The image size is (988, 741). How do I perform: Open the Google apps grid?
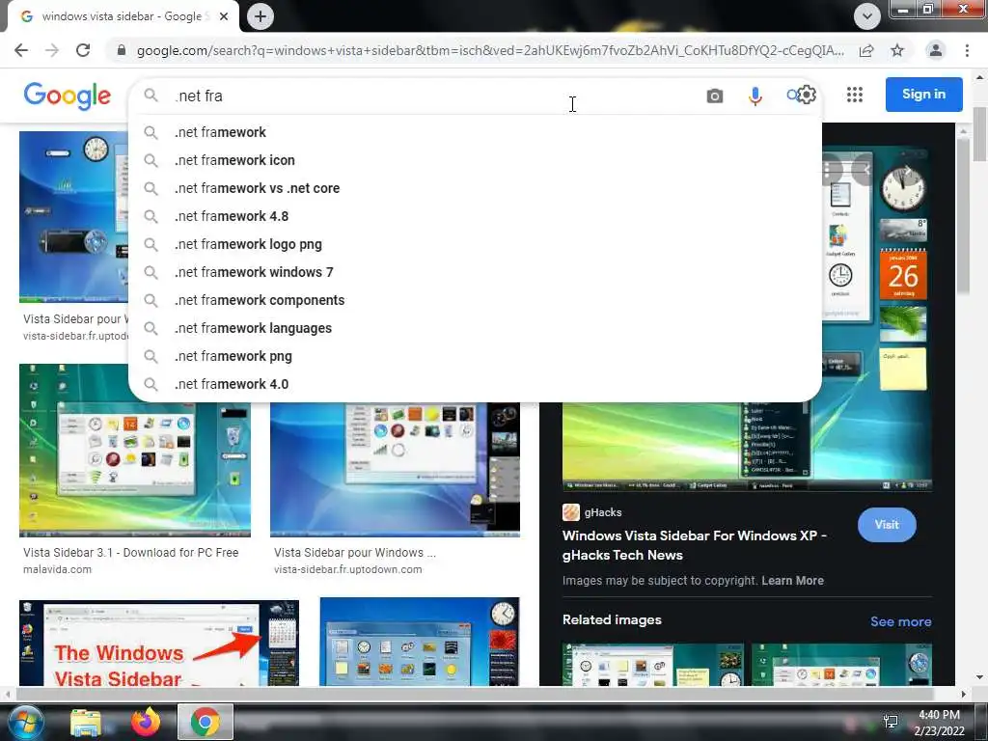855,95
